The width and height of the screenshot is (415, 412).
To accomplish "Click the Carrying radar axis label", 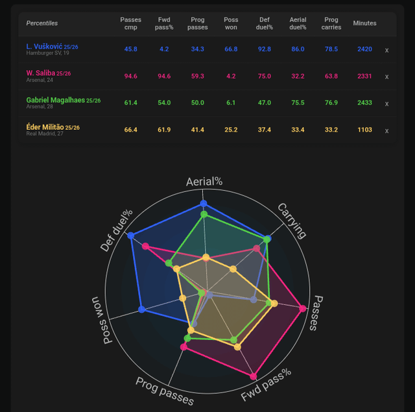I will (x=292, y=220).
